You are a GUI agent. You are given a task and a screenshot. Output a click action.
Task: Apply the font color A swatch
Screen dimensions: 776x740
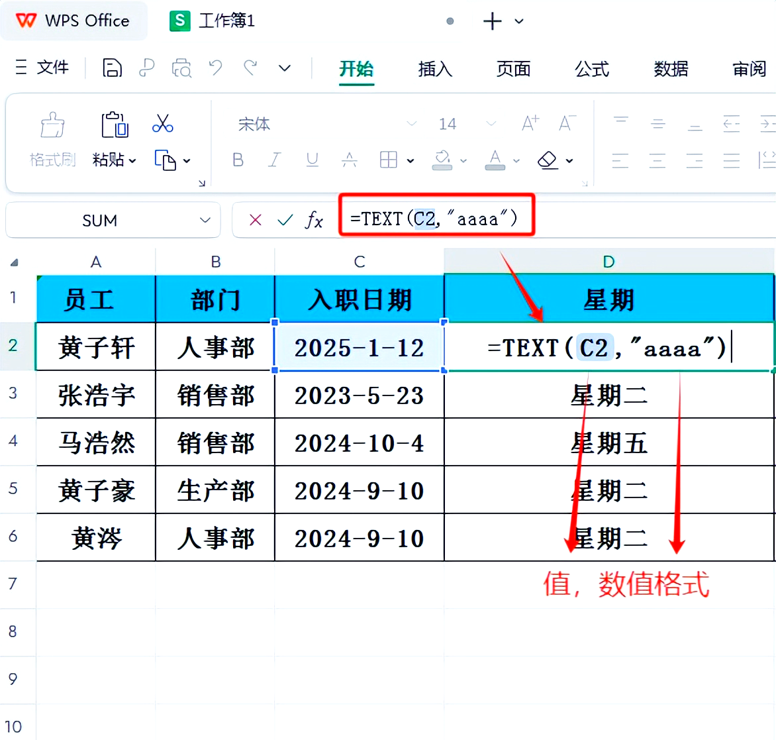pyautogui.click(x=495, y=160)
